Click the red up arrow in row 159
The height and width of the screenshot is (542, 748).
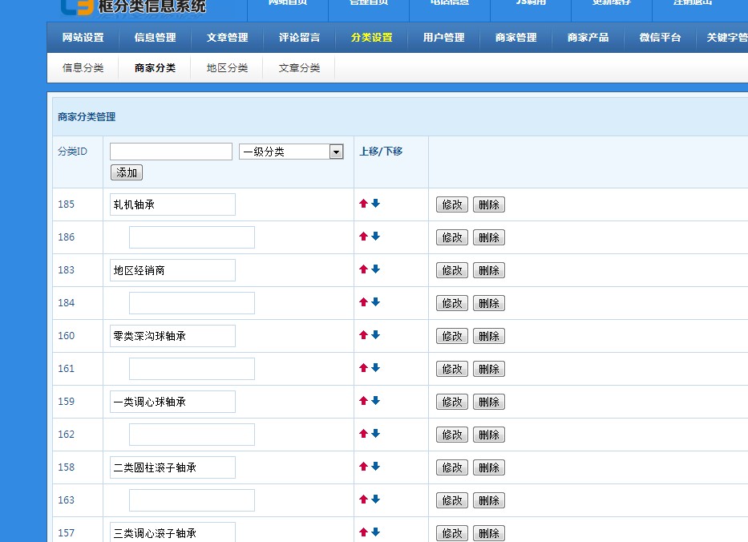pyautogui.click(x=363, y=401)
